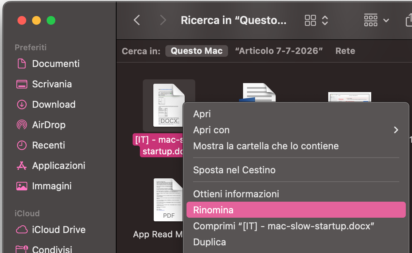Open the Apri con submenu
This screenshot has width=412, height=253.
296,130
